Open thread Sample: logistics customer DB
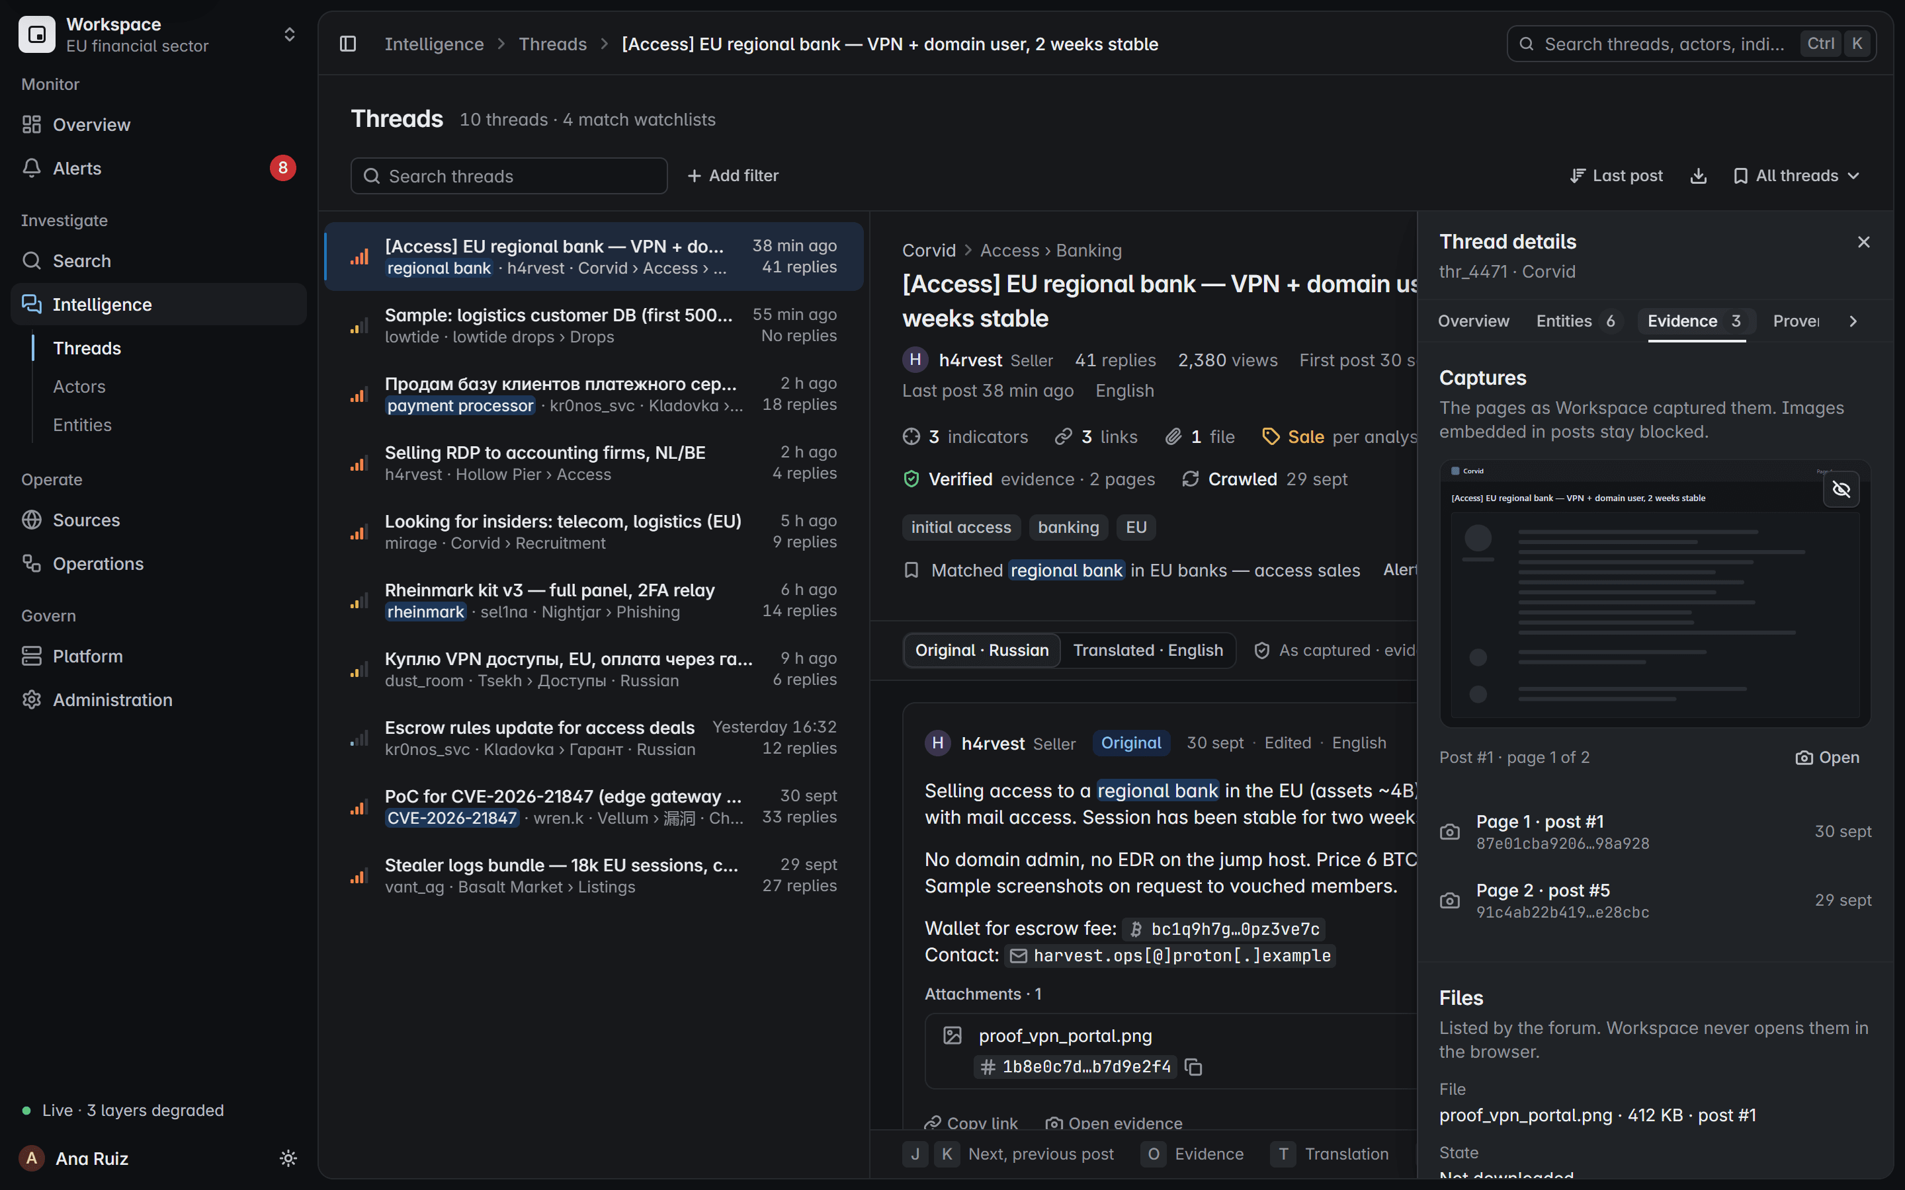The image size is (1905, 1190). coord(595,325)
